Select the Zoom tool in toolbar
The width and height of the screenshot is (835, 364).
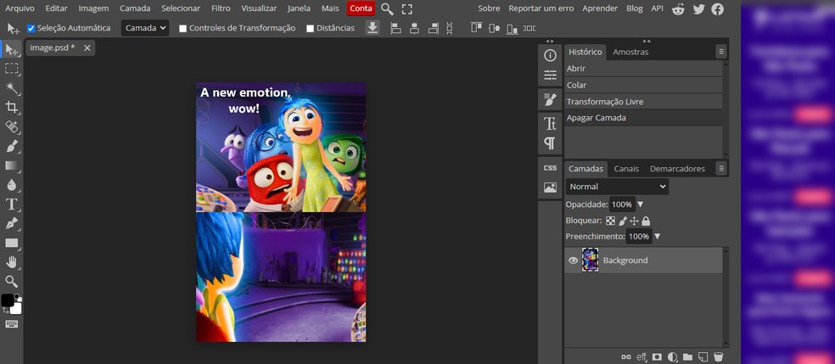click(x=12, y=281)
